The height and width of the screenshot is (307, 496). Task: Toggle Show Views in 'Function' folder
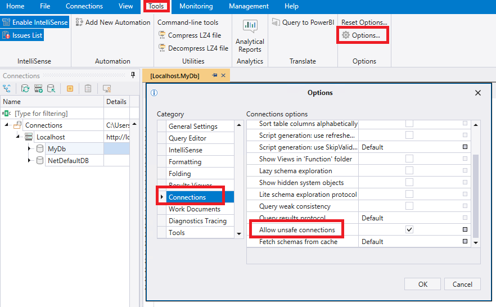tap(409, 159)
